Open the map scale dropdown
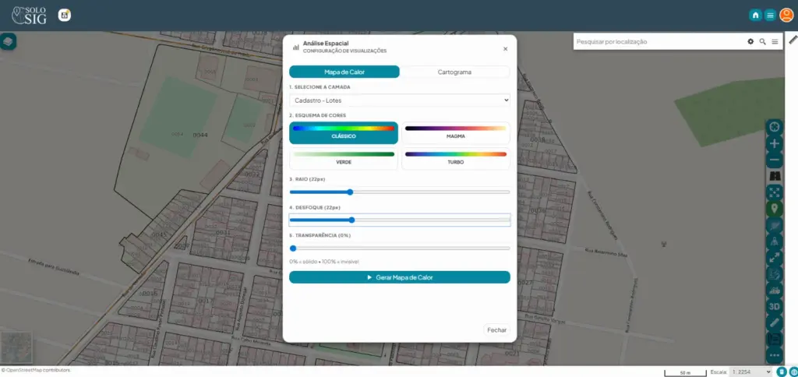The height and width of the screenshot is (377, 798). click(x=750, y=372)
